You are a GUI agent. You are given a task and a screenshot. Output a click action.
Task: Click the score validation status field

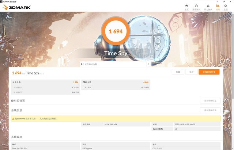116,64
